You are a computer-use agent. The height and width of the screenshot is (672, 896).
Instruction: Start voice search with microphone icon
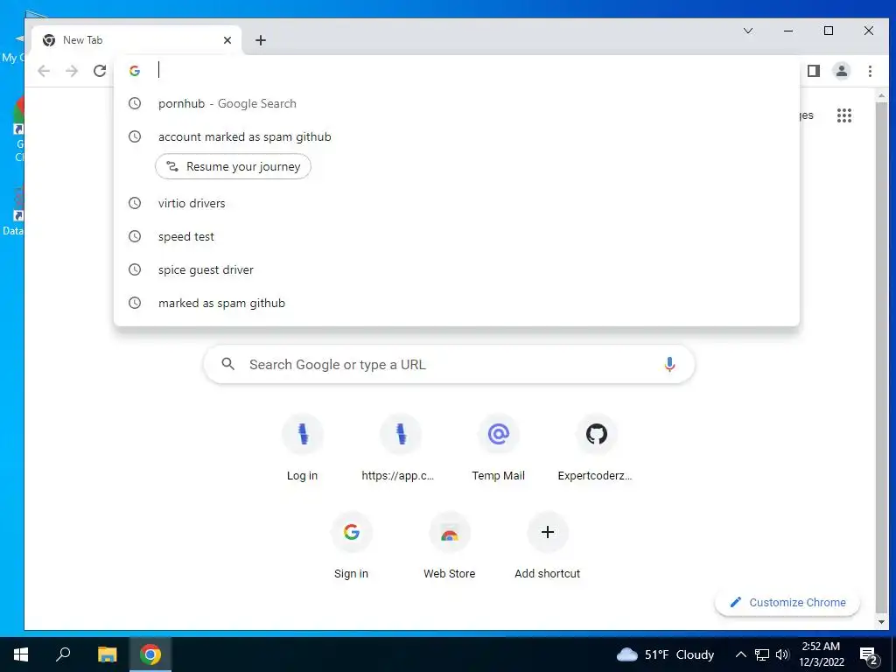point(669,365)
